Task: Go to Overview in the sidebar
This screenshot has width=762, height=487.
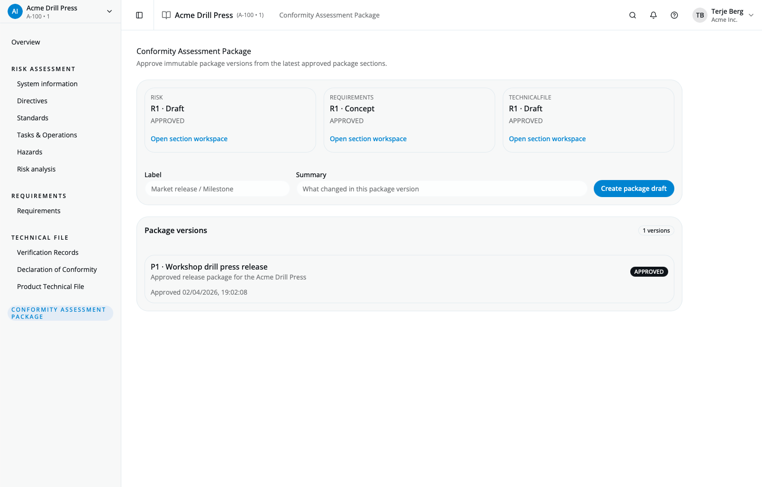Action: click(26, 42)
